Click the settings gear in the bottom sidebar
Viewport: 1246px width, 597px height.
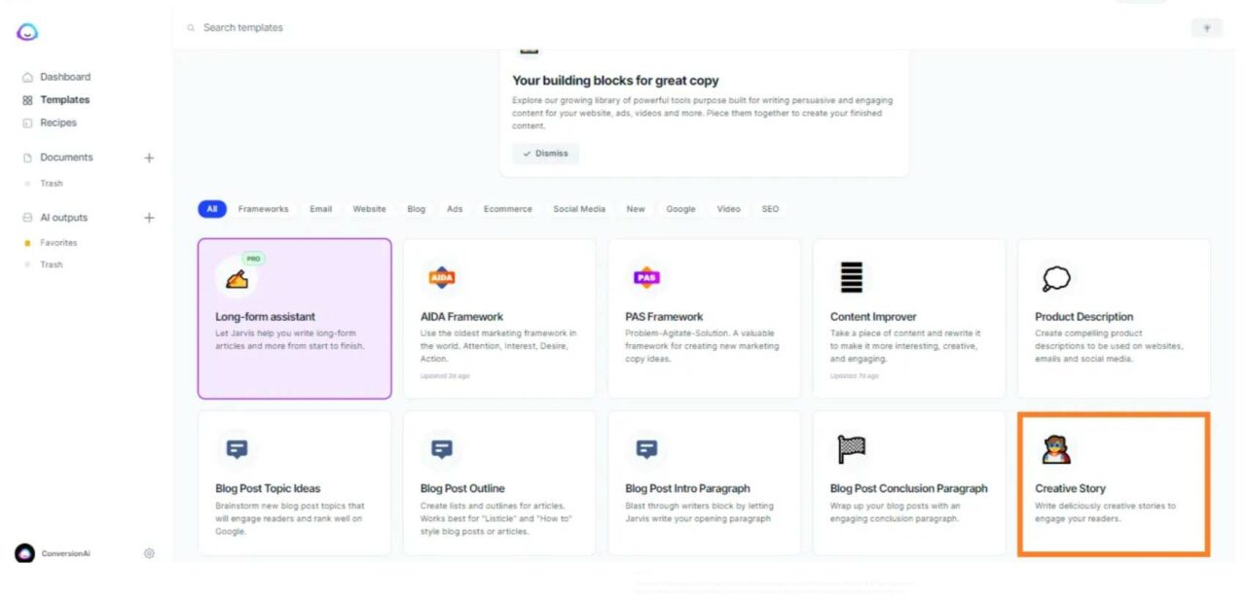(149, 553)
